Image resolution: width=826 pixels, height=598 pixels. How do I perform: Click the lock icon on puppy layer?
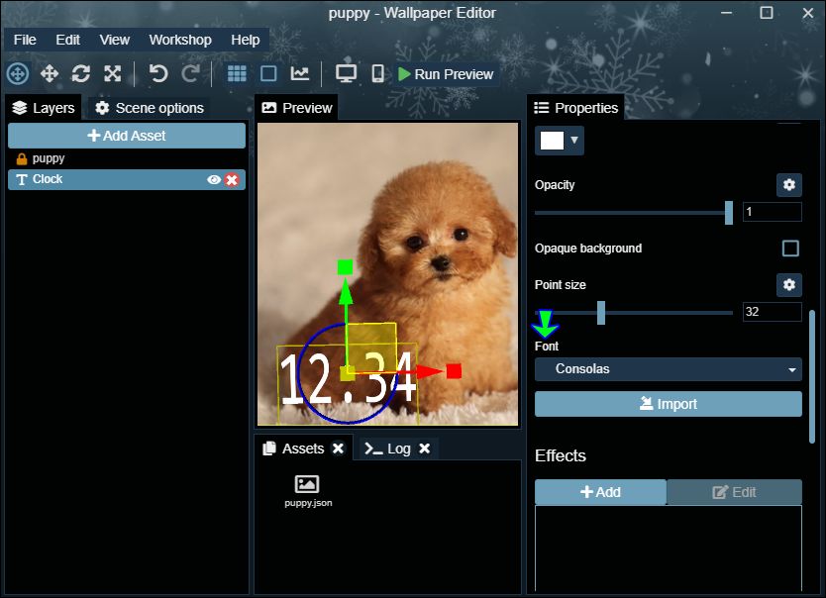pyautogui.click(x=22, y=158)
